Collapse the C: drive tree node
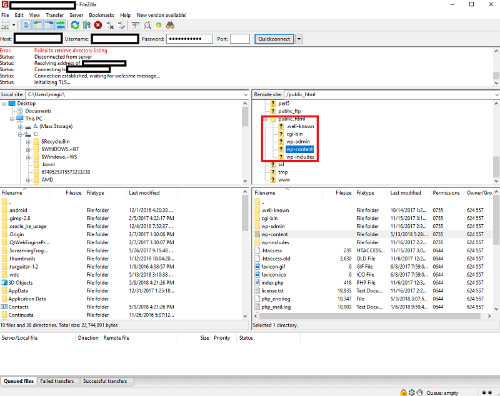The width and height of the screenshot is (500, 396). point(20,134)
